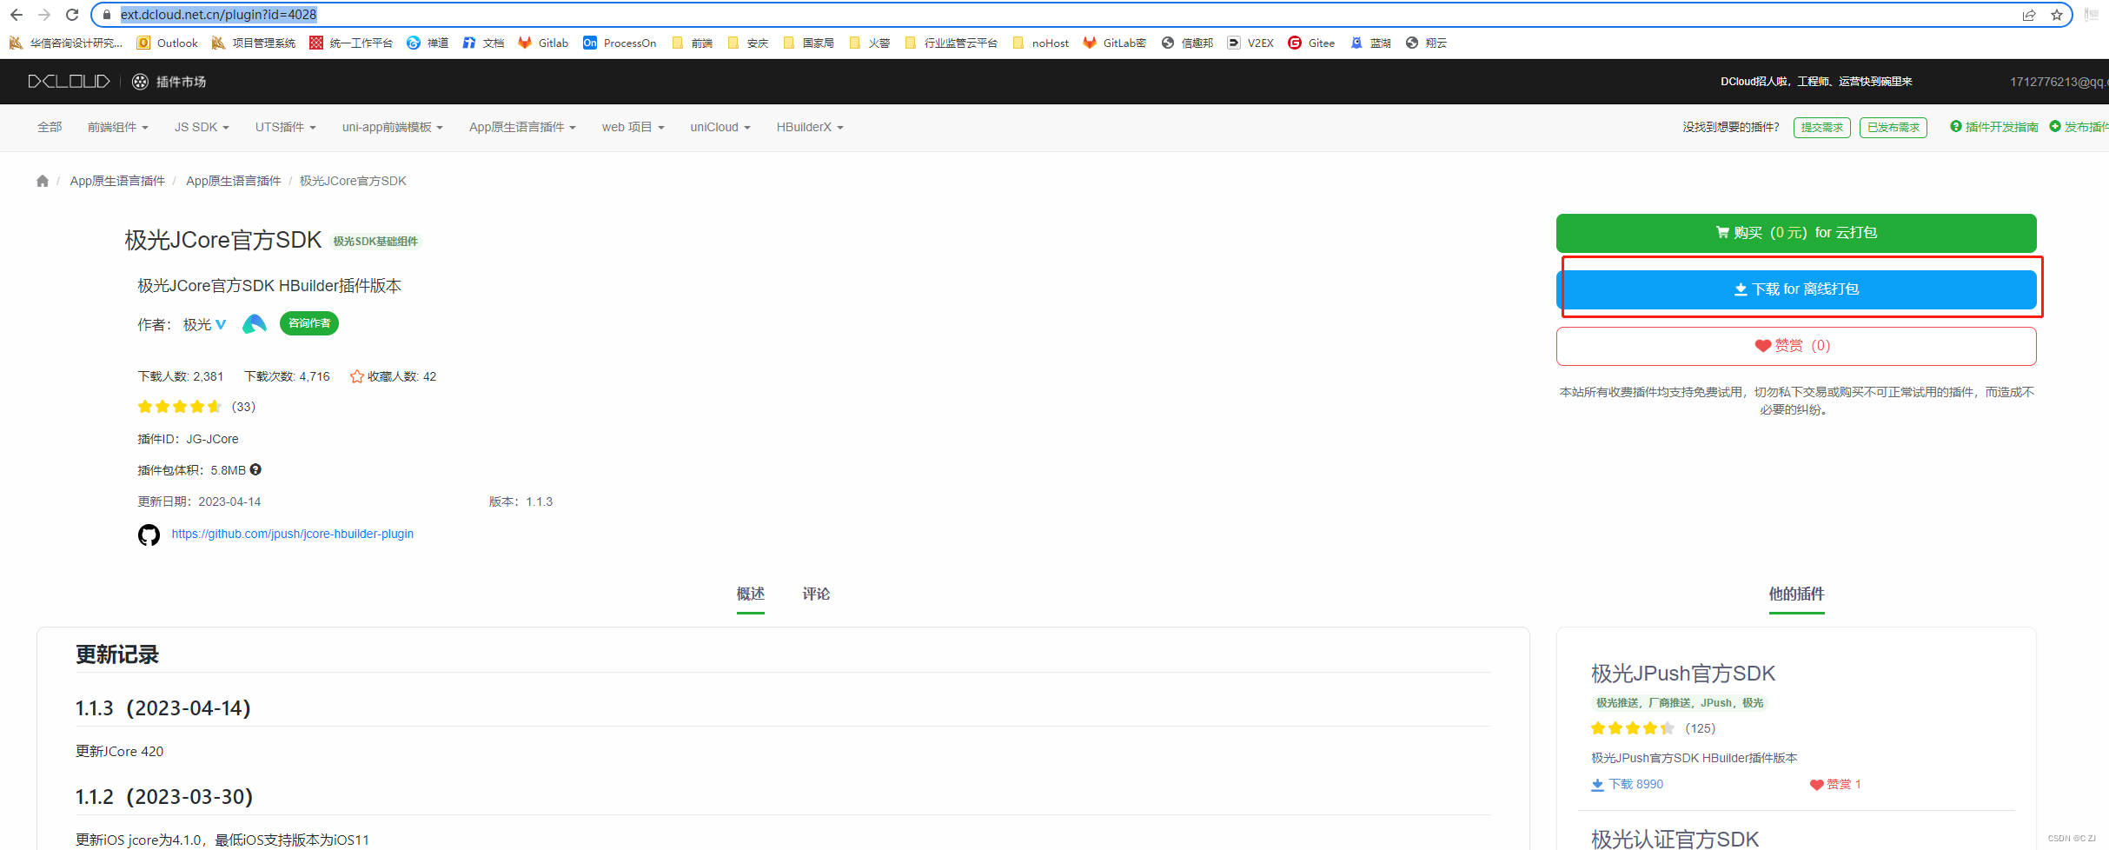
Task: Expand the JS SDK dropdown
Action: tap(202, 127)
